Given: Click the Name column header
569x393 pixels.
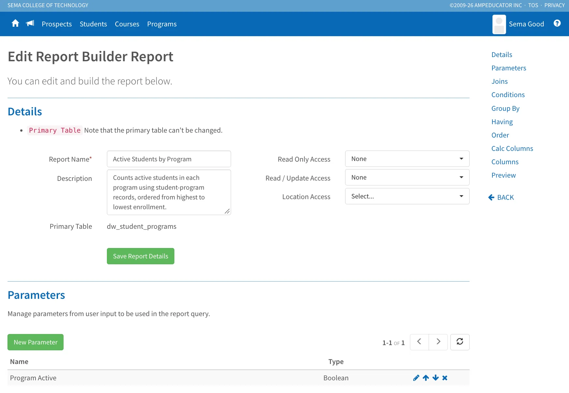Looking at the screenshot, I should point(19,362).
